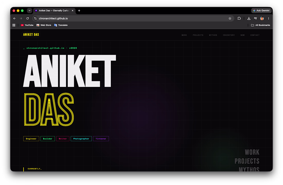Click the CURRENTLY_ label
283x185 pixels.
[34, 169]
